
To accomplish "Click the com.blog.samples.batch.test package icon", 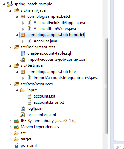I will tap(23, 72).
